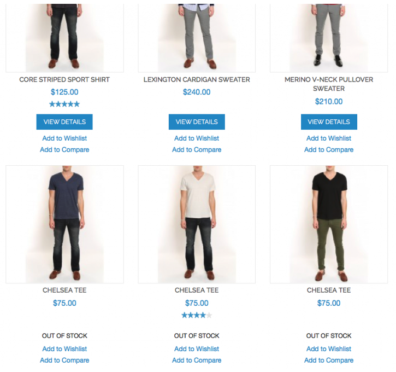The width and height of the screenshot is (396, 372).
Task: Click the Chelsea Tee title under black shirt
Action: click(329, 290)
